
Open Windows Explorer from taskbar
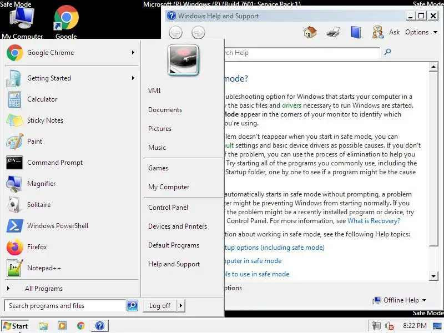[43, 326]
